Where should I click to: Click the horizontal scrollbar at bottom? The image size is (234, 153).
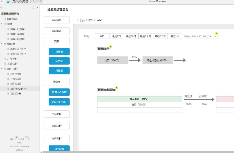click(x=138, y=152)
